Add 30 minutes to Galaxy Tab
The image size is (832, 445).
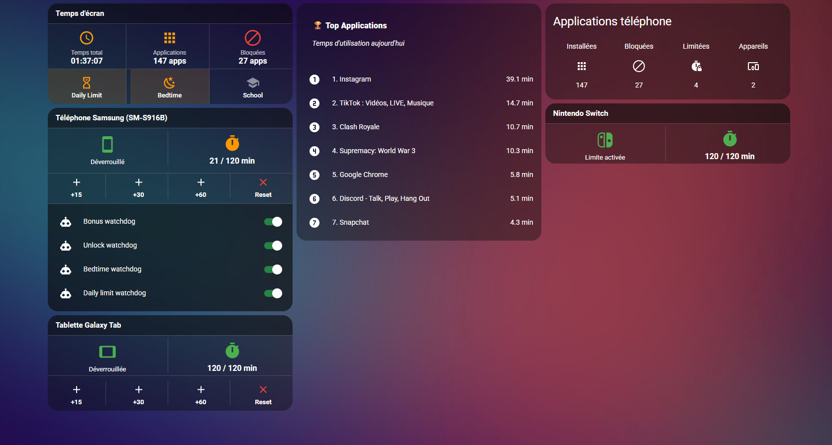(x=139, y=395)
